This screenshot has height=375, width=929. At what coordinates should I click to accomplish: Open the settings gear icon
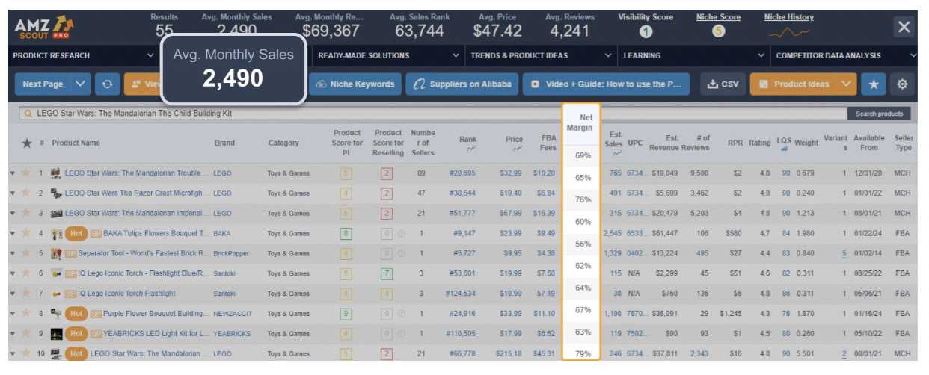point(902,84)
